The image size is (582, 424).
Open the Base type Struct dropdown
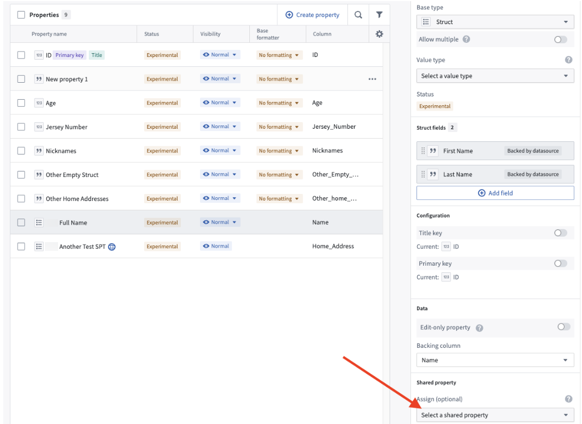coord(495,22)
